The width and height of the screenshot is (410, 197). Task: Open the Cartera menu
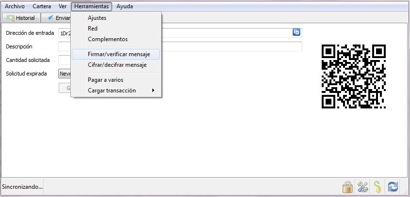(42, 6)
